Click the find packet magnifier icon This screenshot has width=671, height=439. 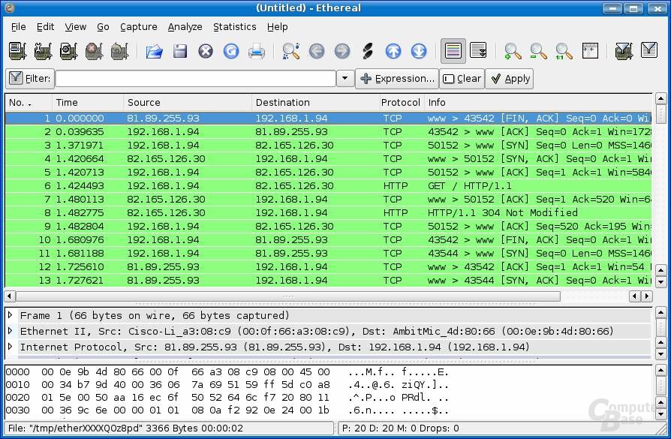[291, 51]
